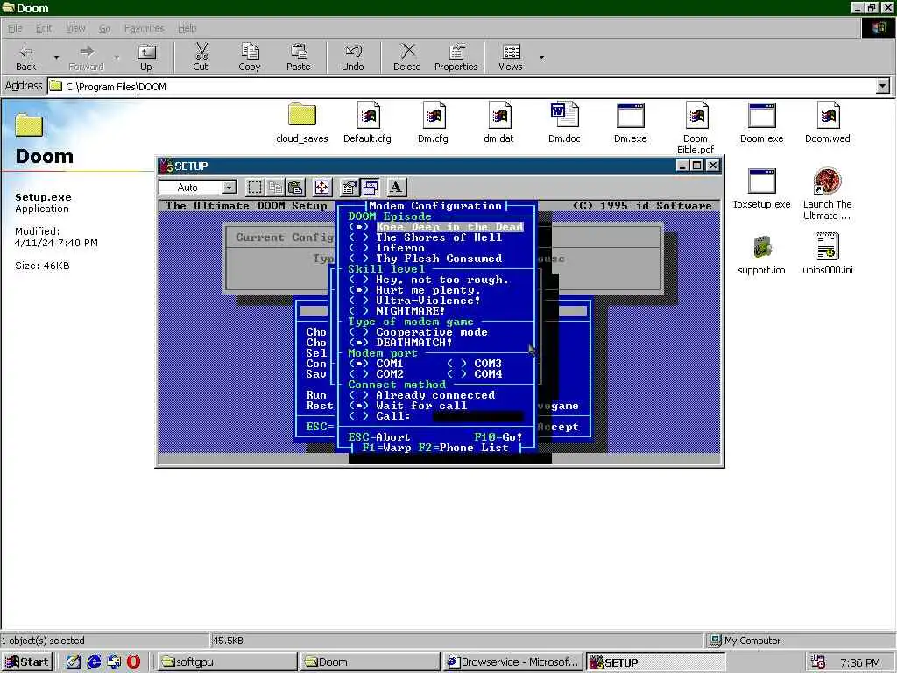This screenshot has width=897, height=673.
Task: Select 'Cooperative mode' modem game type
Action: tap(418, 332)
